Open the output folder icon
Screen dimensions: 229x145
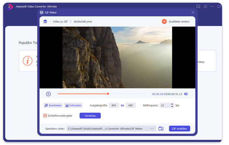coord(161,129)
